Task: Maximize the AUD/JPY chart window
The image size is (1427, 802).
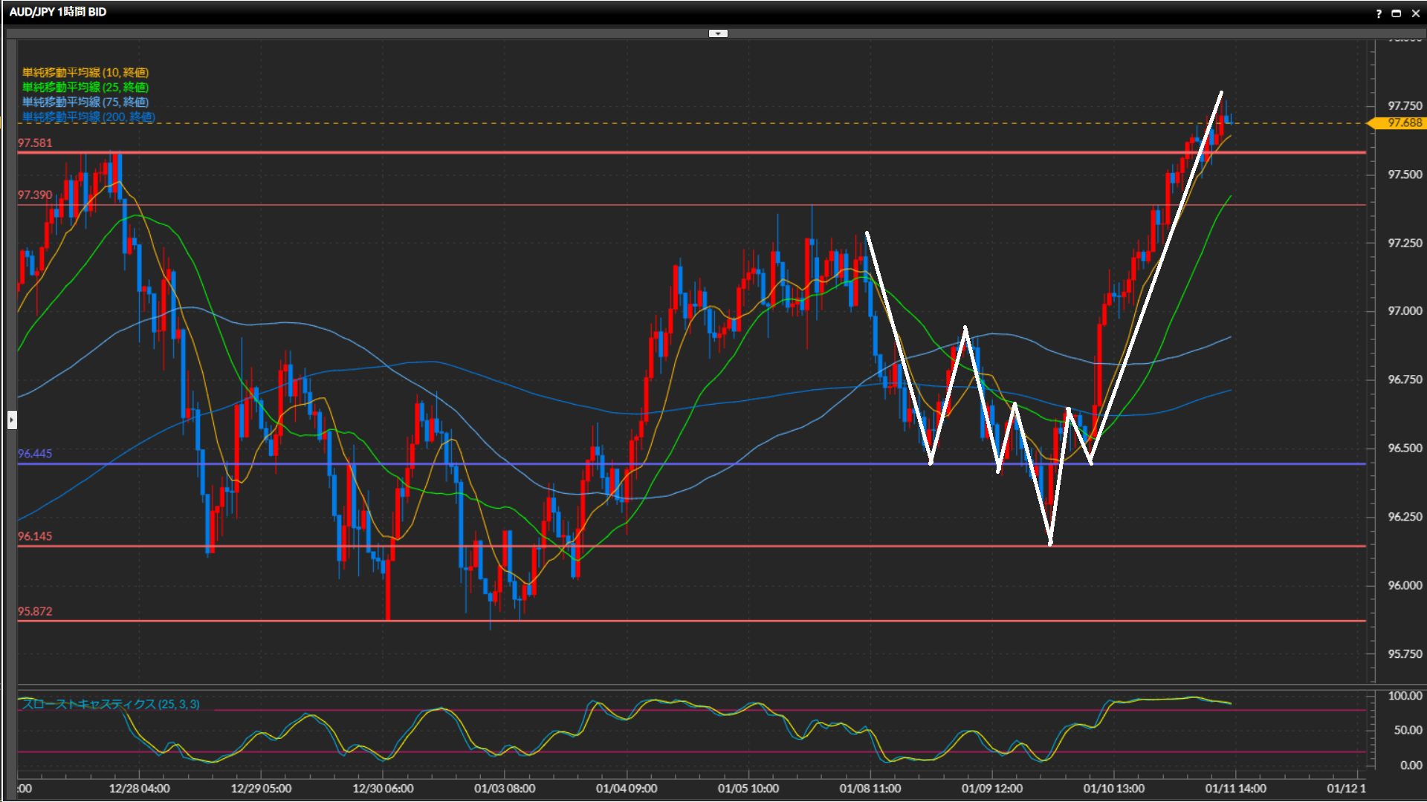Action: [x=1397, y=13]
